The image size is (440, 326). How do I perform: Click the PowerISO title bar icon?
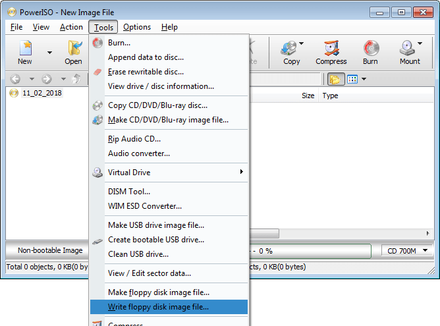(12, 12)
